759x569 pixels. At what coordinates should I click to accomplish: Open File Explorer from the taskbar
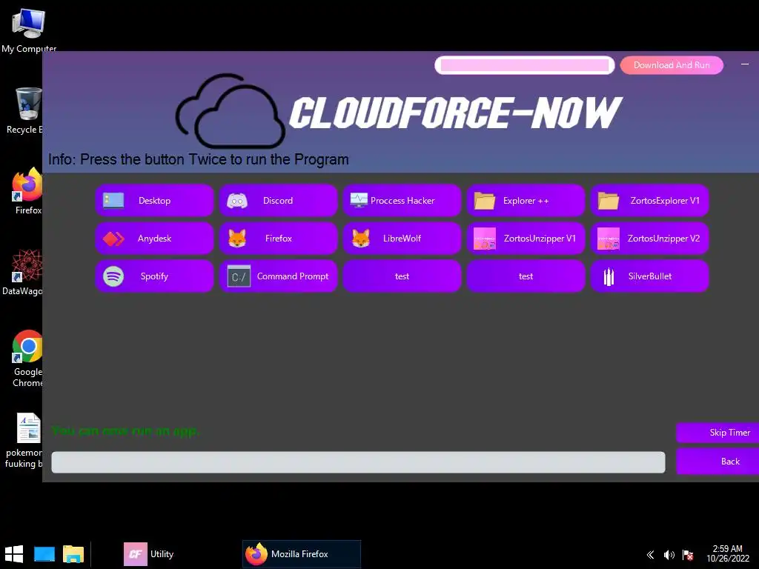pos(73,554)
